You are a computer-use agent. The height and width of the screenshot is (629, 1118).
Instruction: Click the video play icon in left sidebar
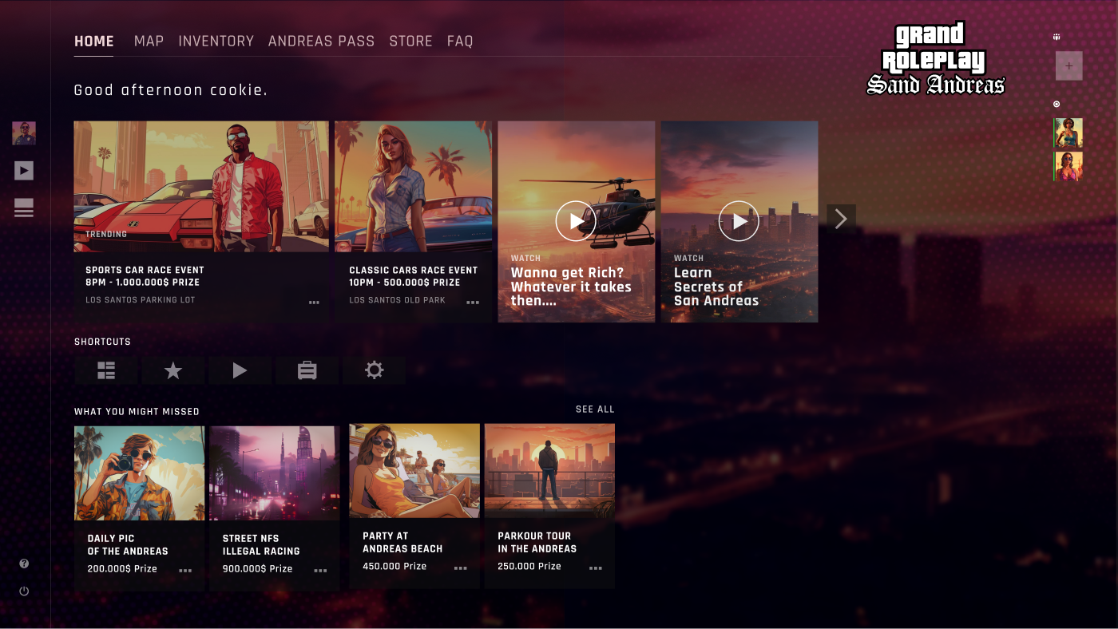24,170
